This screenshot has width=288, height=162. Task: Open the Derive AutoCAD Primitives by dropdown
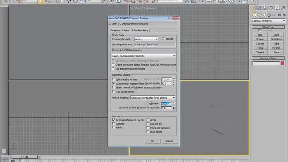(x=144, y=56)
